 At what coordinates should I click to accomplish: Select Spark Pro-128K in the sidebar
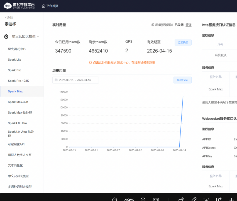(18, 81)
